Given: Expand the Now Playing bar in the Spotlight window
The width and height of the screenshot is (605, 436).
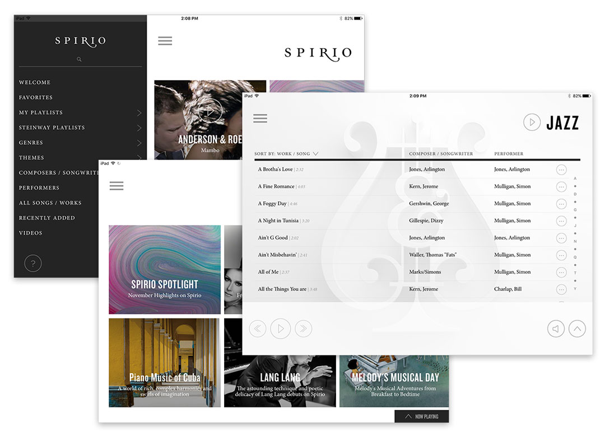Looking at the screenshot, I should (422, 416).
